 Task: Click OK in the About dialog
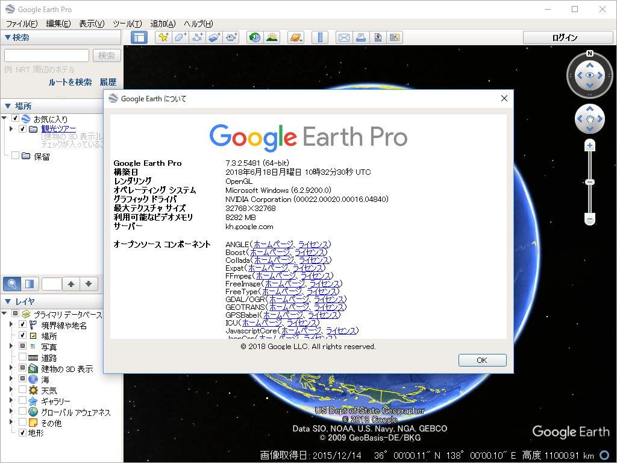pos(482,359)
